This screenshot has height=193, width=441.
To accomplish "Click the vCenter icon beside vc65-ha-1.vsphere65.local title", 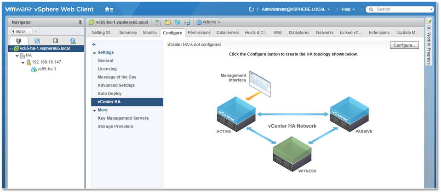I will tap(92, 22).
